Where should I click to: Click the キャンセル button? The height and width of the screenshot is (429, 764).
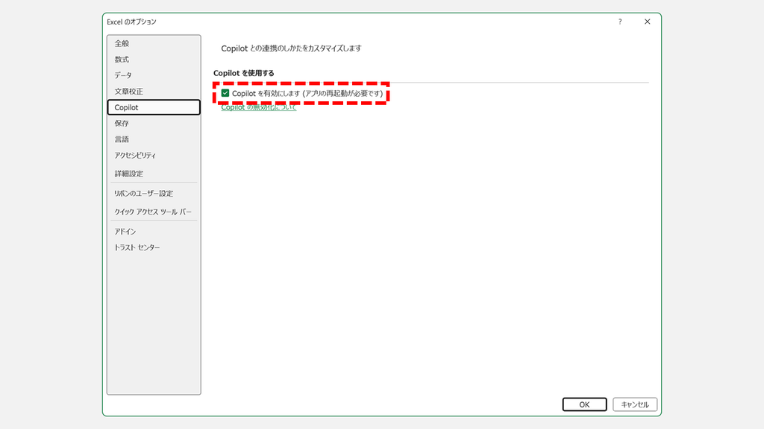point(635,404)
